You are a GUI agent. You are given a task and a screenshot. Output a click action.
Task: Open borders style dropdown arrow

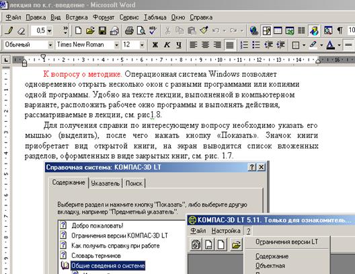coord(304,45)
